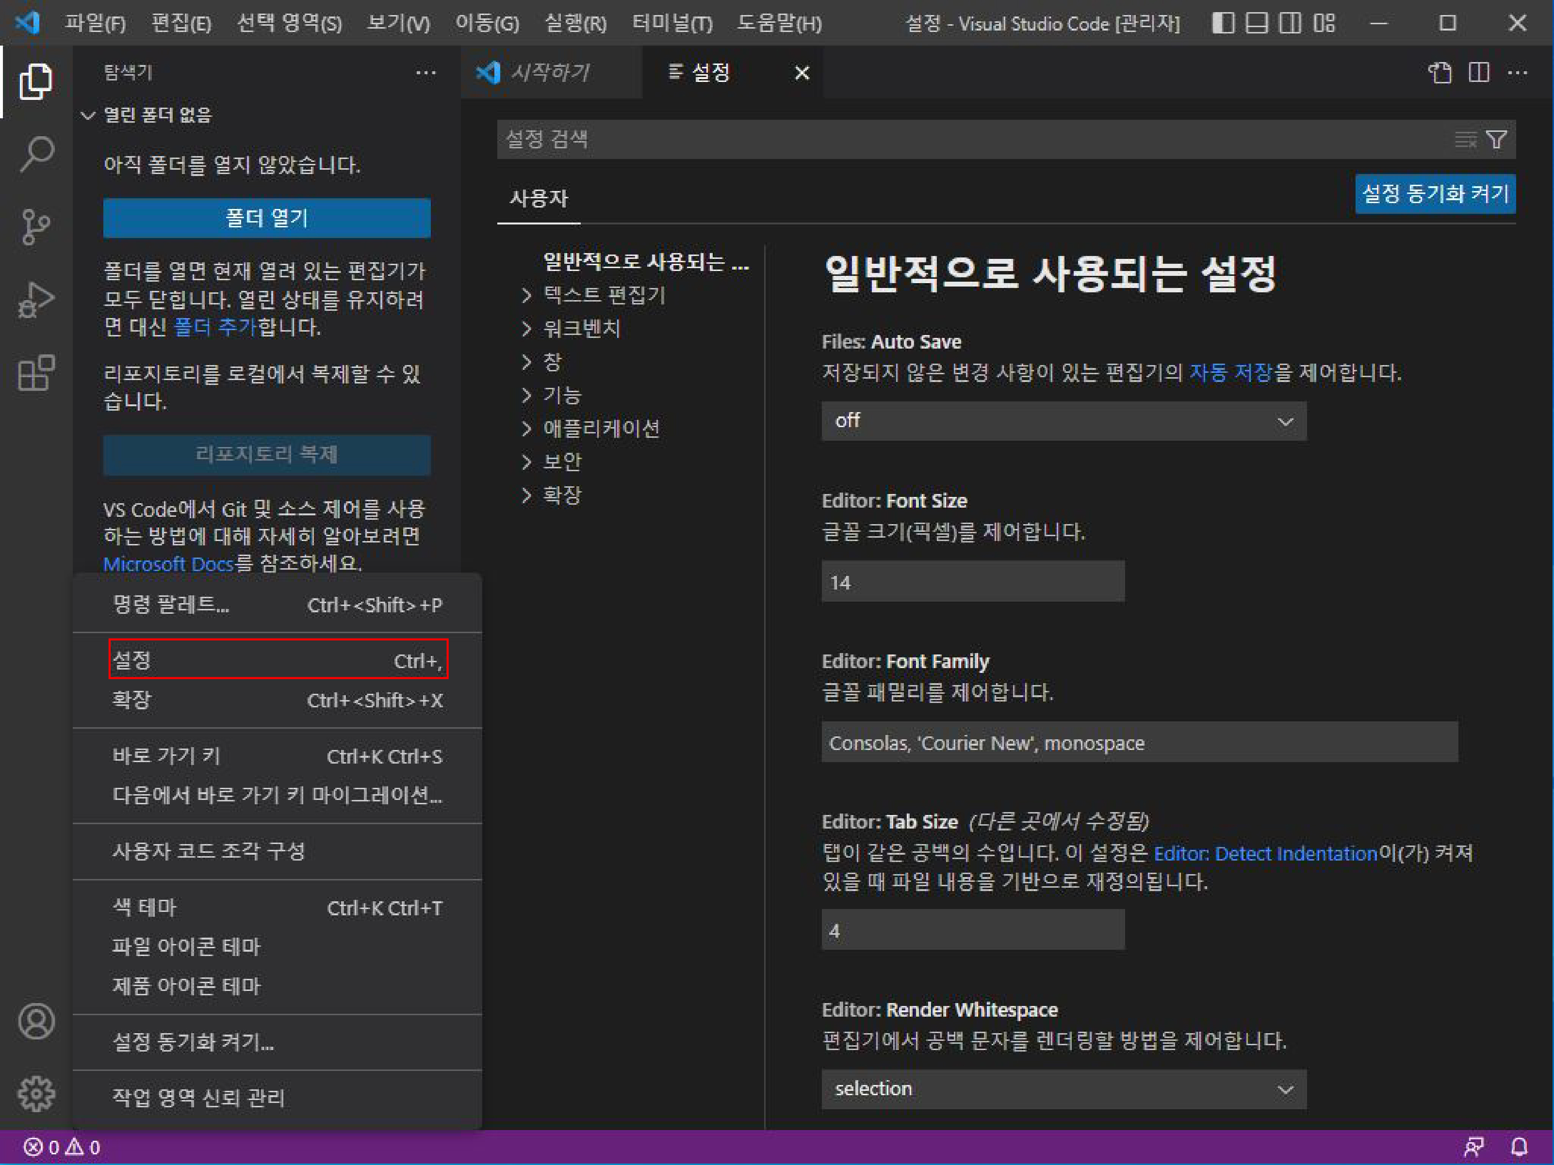Click the feedback icon in status bar

(1474, 1147)
